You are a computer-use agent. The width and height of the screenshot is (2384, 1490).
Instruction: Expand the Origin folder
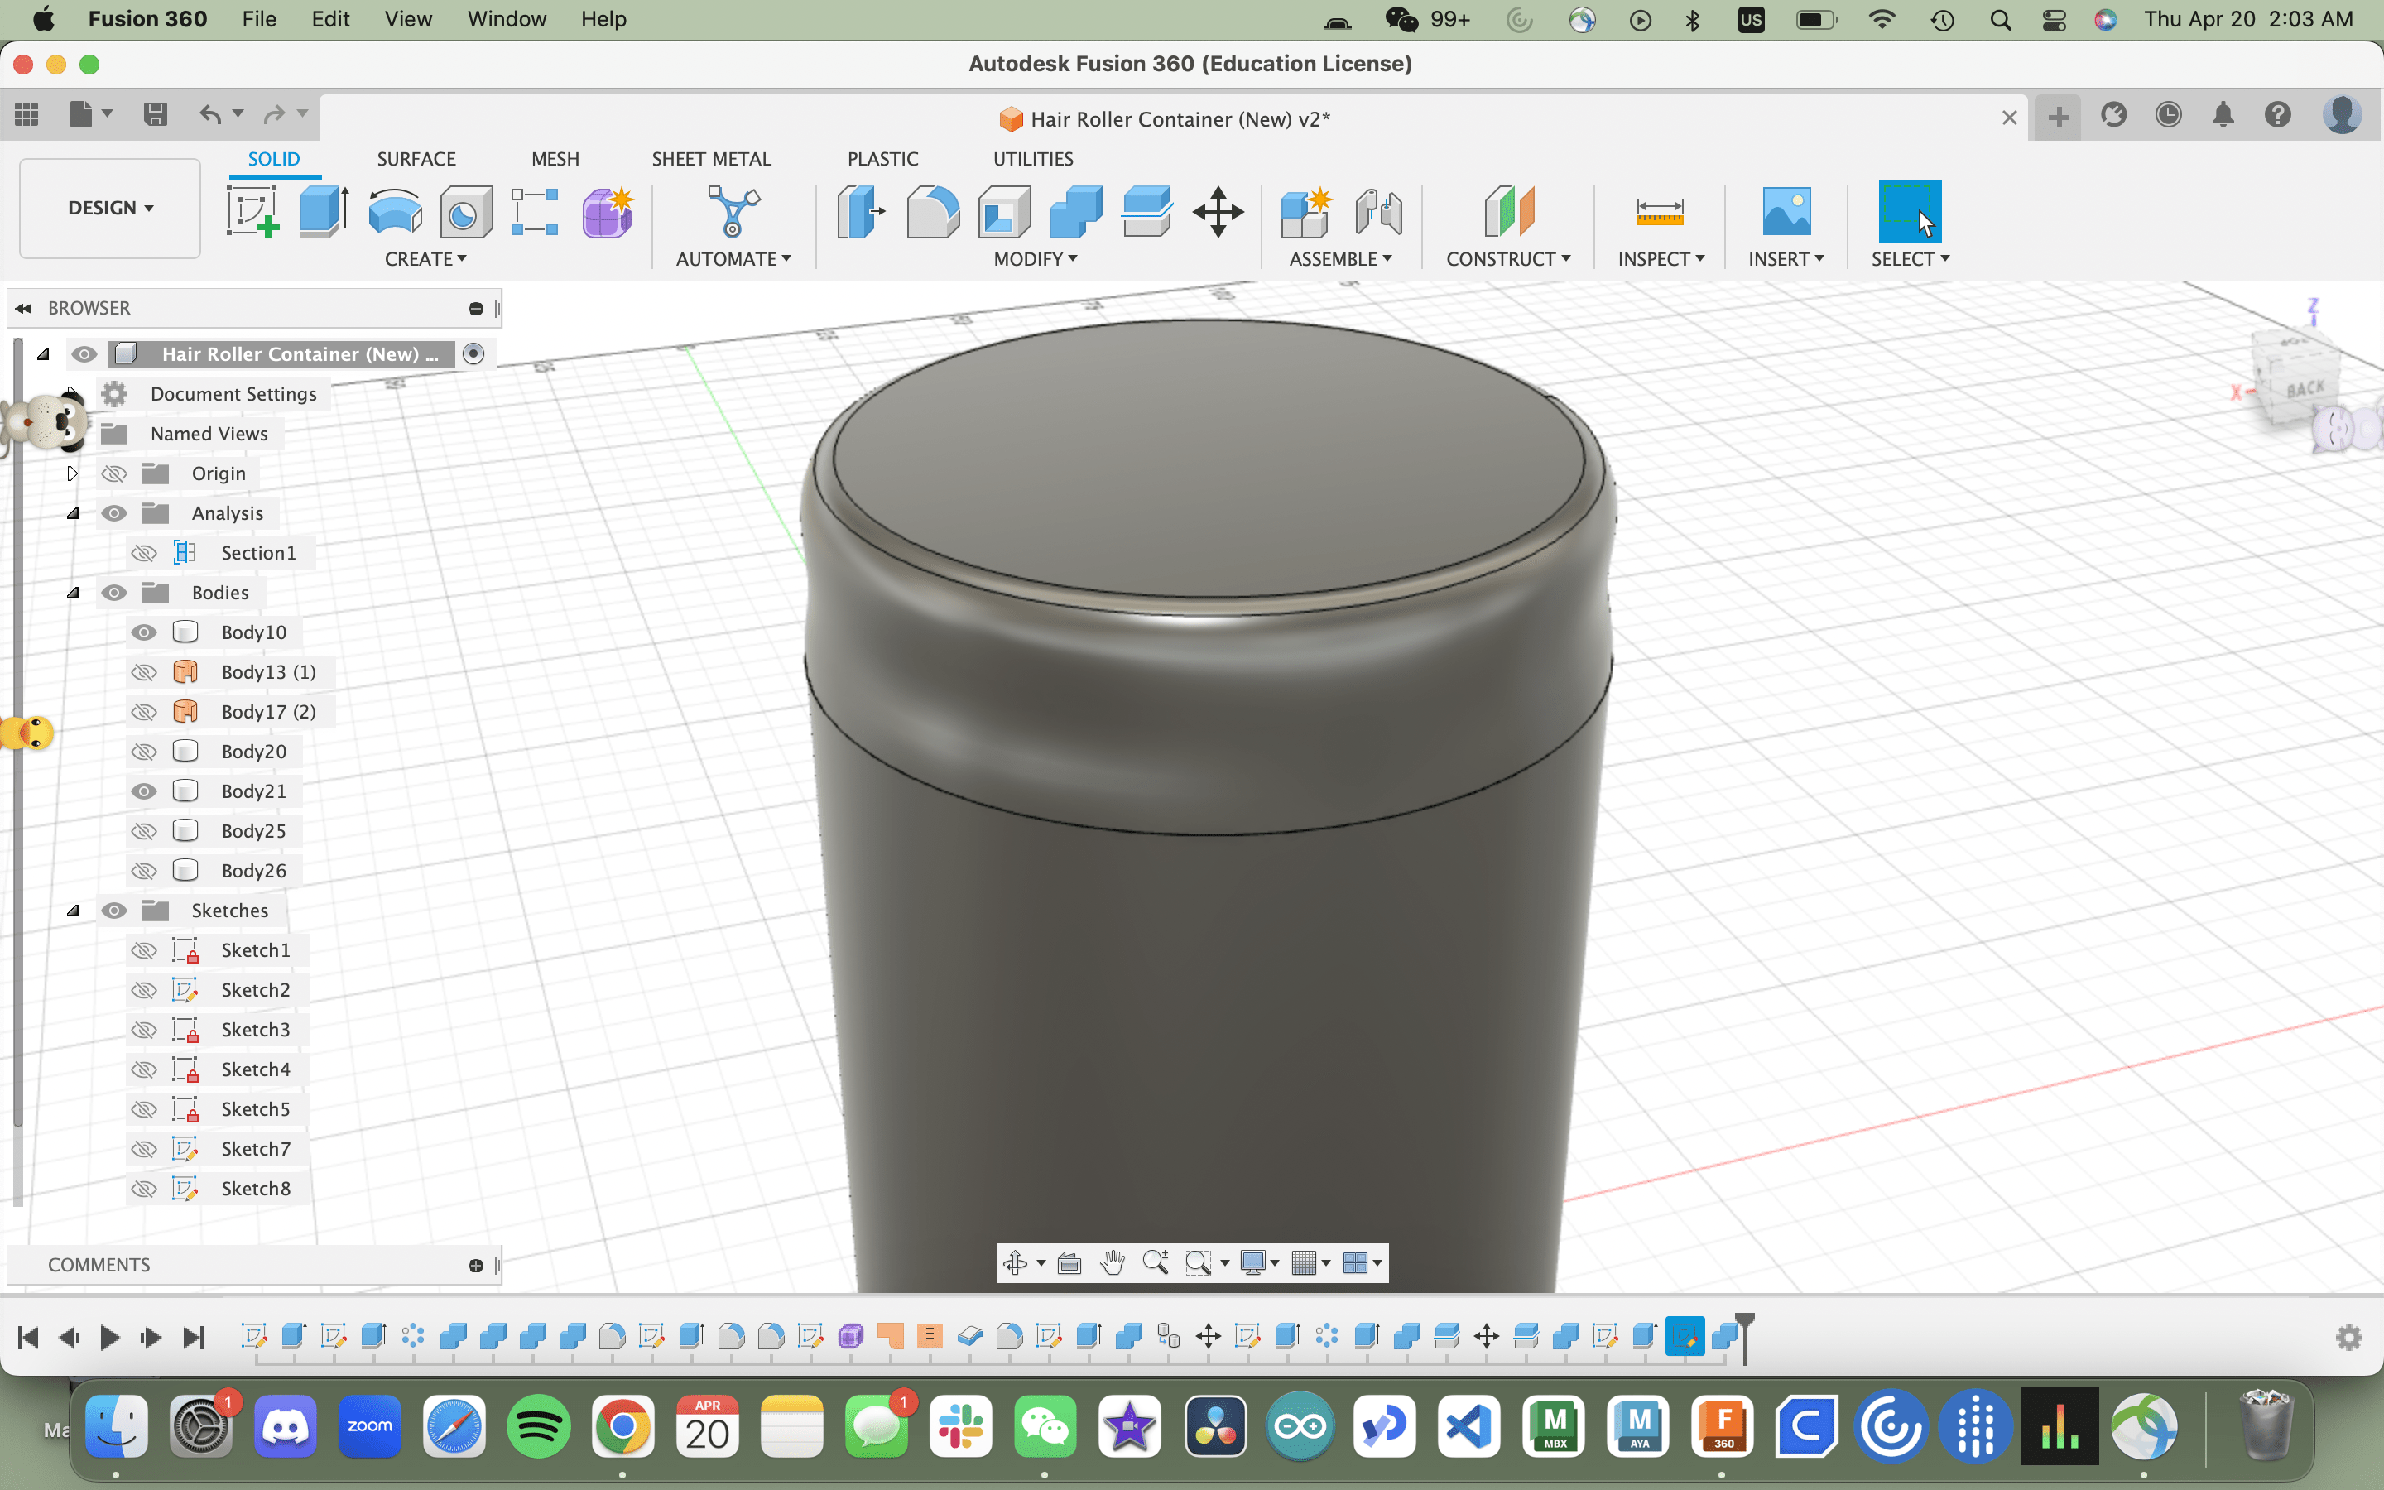pyautogui.click(x=72, y=473)
